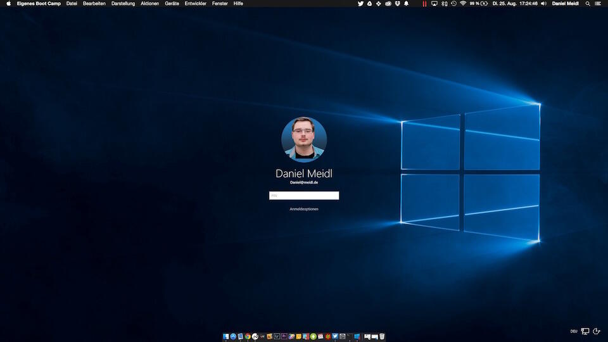The height and width of the screenshot is (342, 608).
Task: Open the Wi-Fi status menu
Action: (x=463, y=4)
